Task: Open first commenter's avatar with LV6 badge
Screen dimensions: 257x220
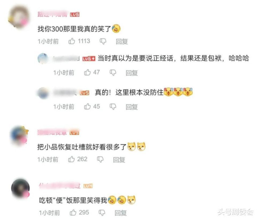Action: (19, 17)
